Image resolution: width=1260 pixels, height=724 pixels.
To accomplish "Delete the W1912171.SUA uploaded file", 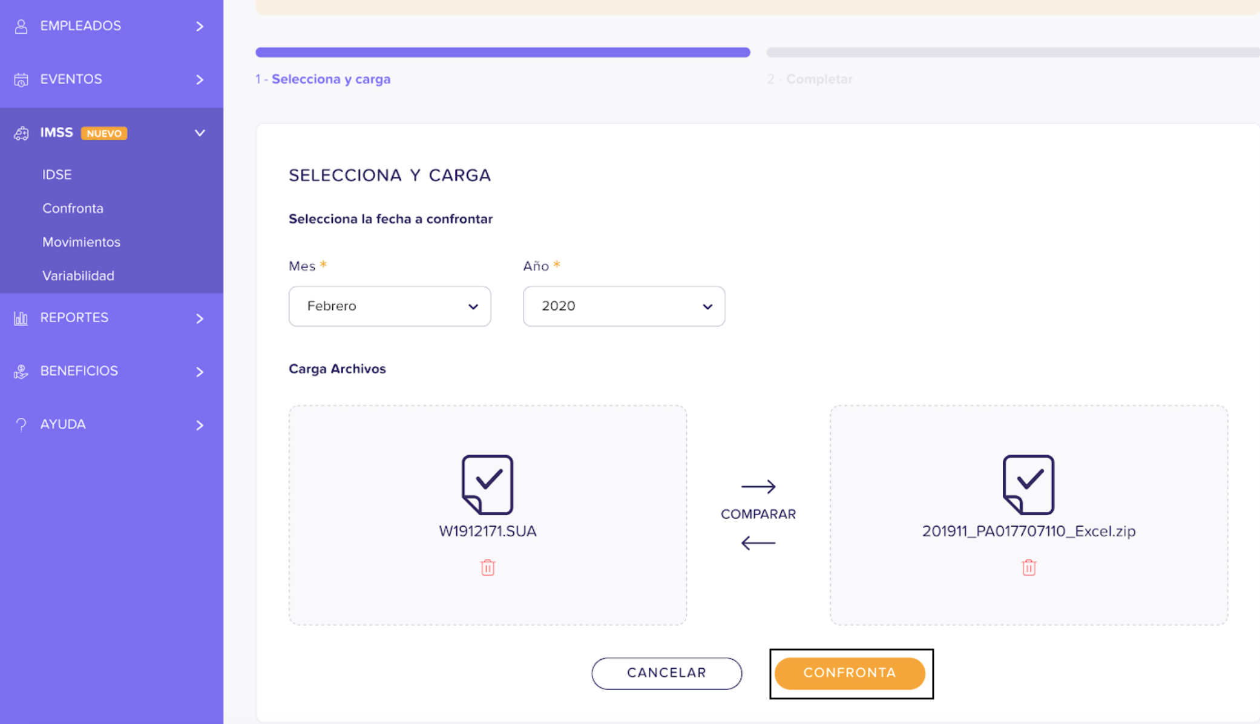I will click(x=488, y=567).
